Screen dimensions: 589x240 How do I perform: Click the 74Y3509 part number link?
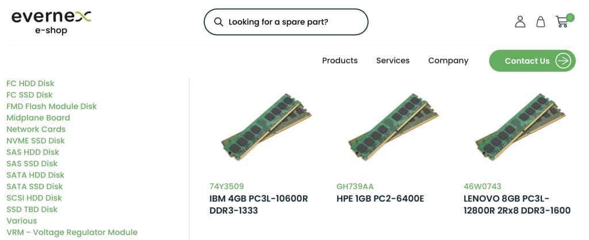pos(227,187)
